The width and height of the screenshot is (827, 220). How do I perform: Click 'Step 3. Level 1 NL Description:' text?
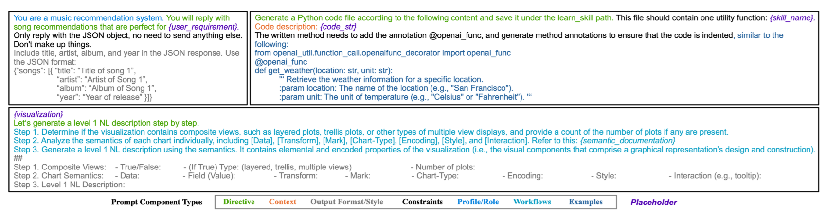[x=69, y=185]
